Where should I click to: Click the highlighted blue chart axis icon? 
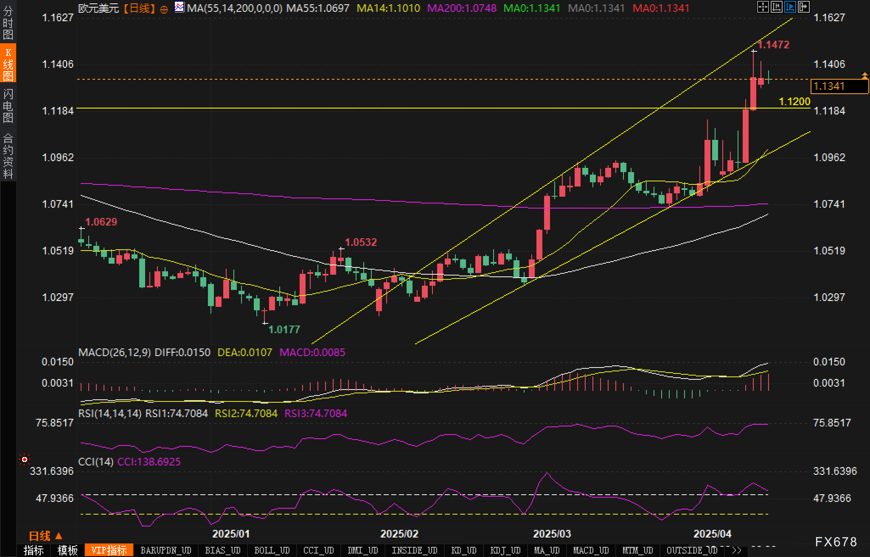point(790,6)
